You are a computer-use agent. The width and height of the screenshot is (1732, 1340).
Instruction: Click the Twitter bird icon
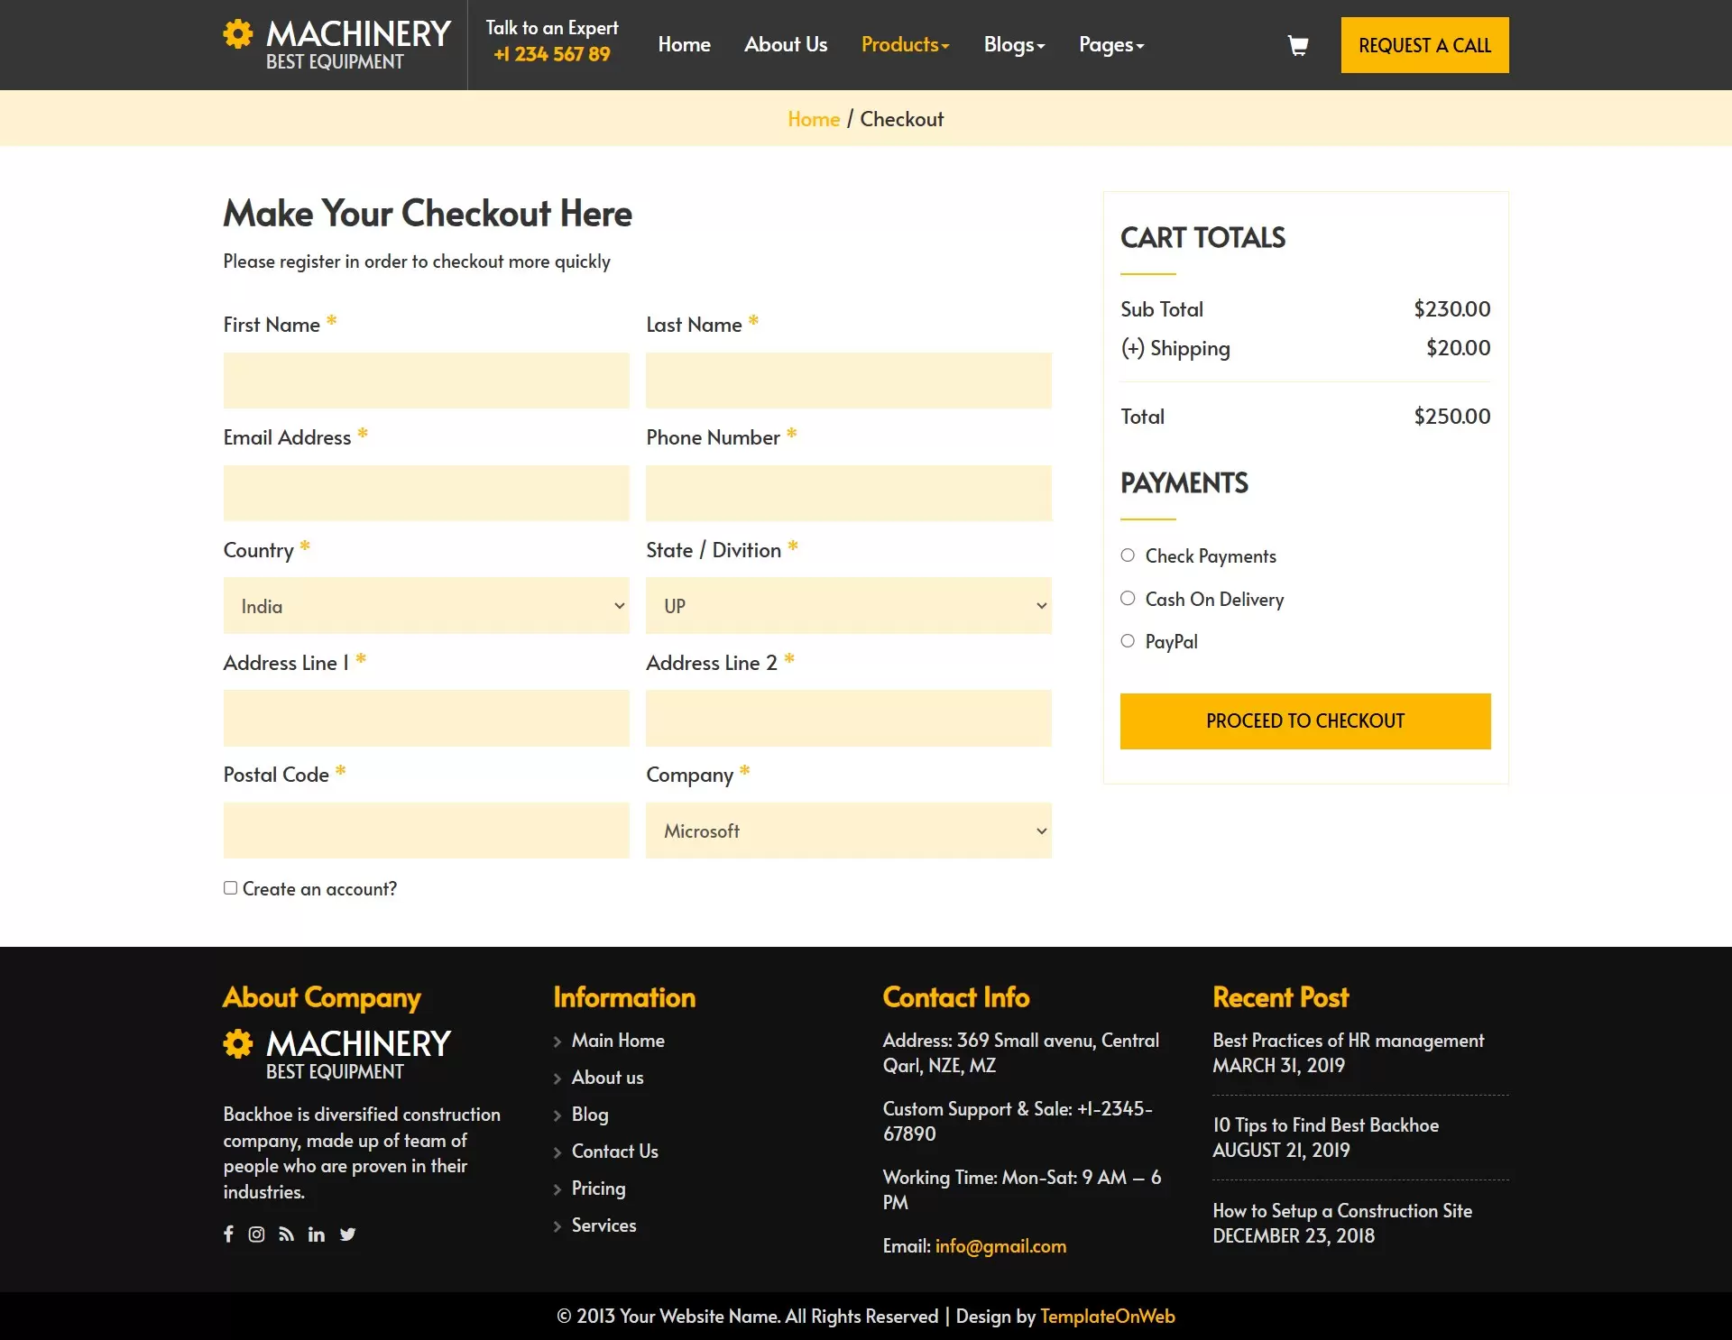coord(347,1234)
